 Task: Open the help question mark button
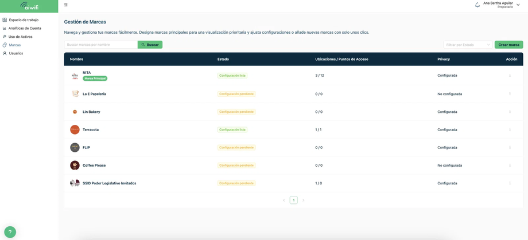point(10,232)
